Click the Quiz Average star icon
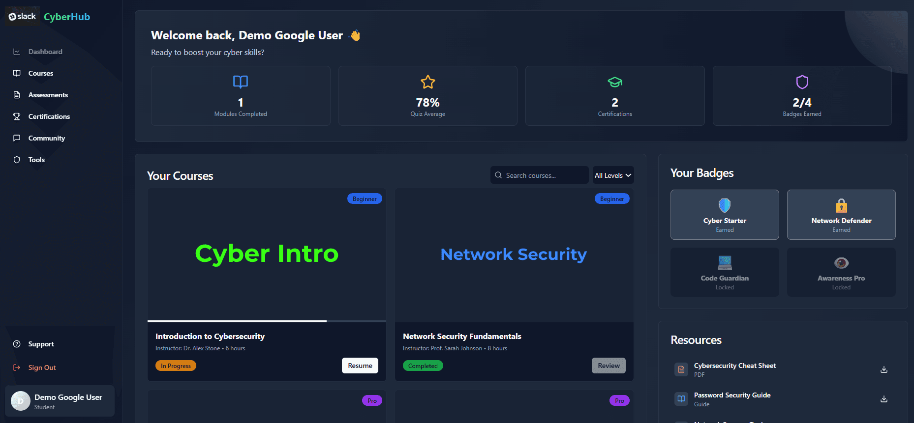Viewport: 914px width, 423px height. 428,82
